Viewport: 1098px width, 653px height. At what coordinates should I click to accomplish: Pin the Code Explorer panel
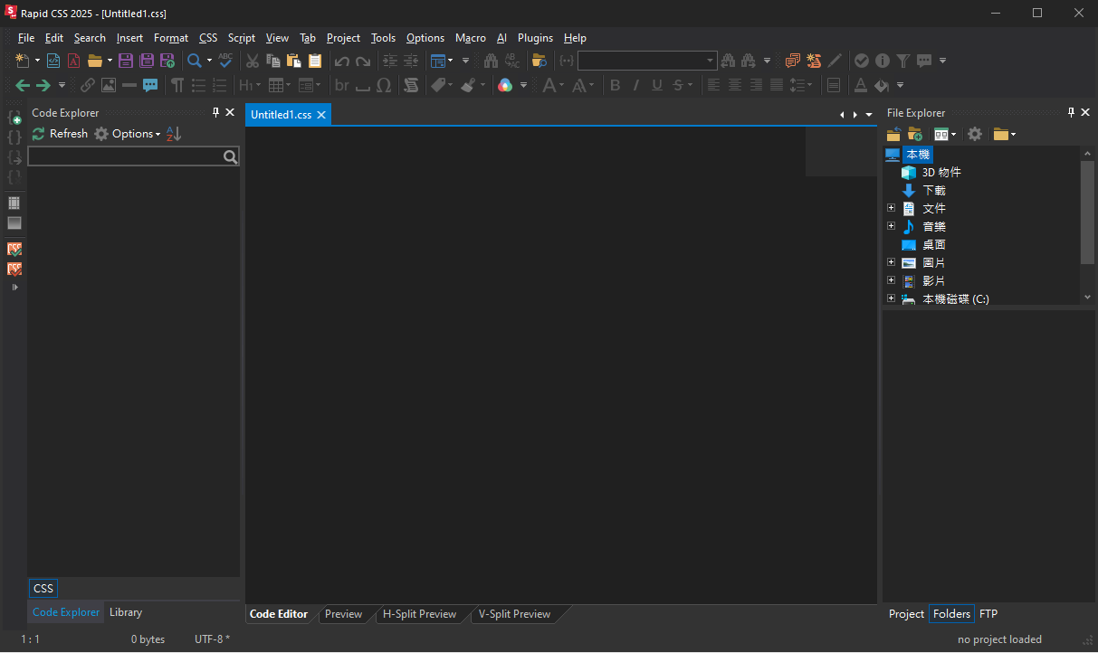(215, 113)
